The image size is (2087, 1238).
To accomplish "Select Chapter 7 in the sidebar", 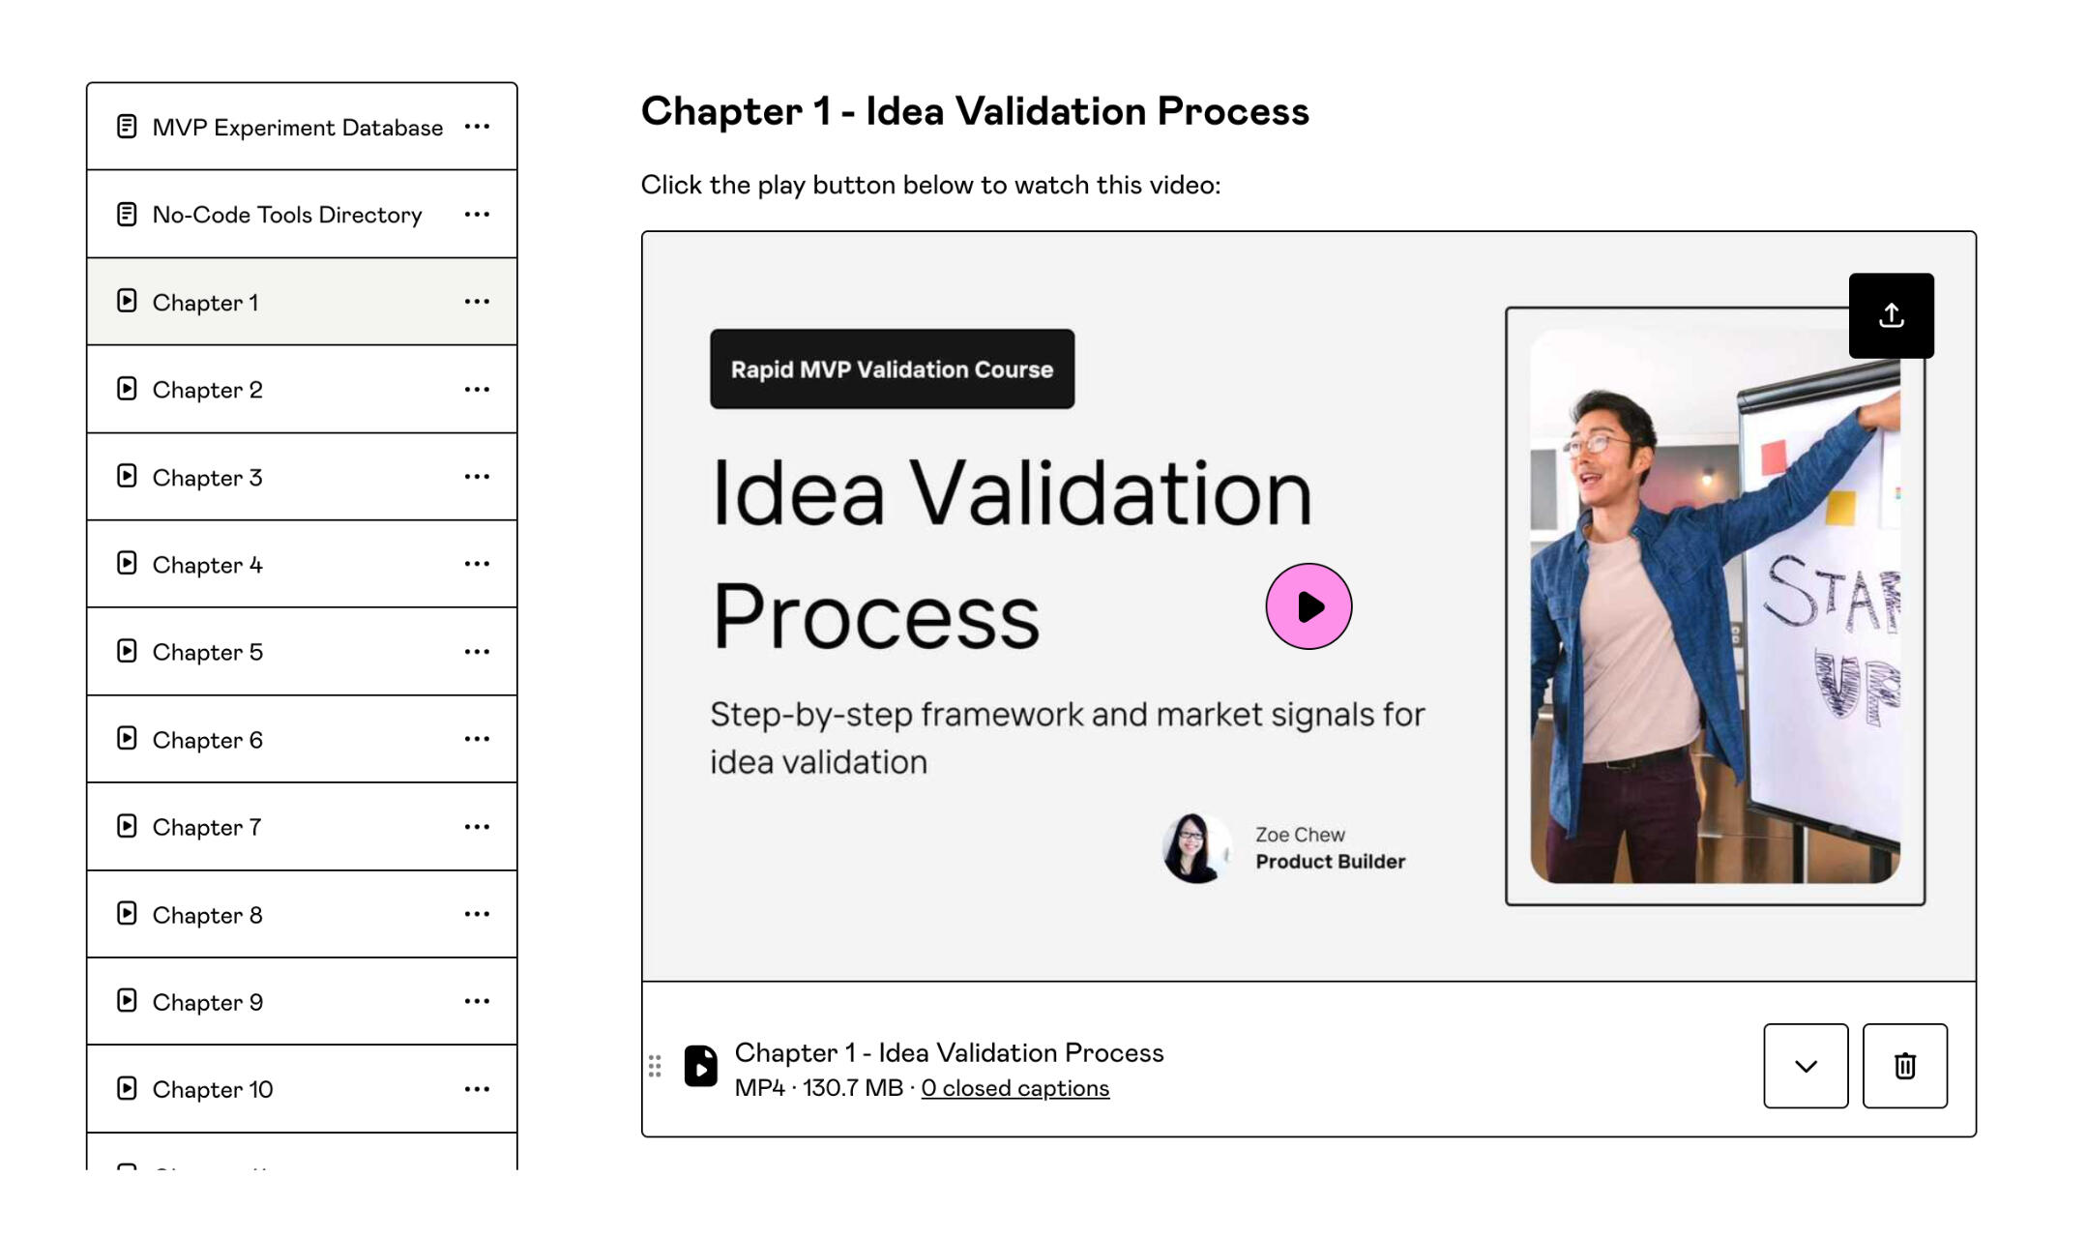I will click(207, 827).
